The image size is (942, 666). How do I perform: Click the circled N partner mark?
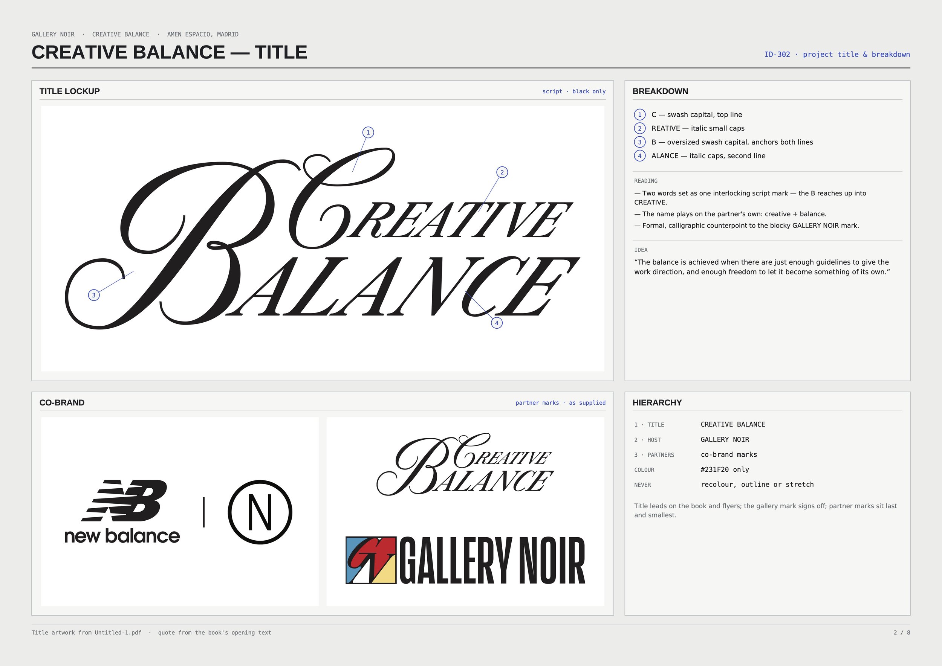click(x=260, y=512)
